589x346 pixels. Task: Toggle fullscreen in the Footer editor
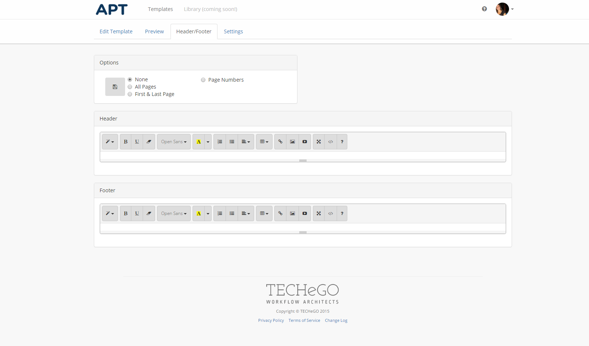pyautogui.click(x=319, y=213)
